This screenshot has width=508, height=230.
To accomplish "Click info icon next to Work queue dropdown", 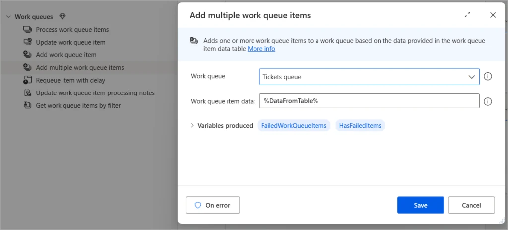I will coord(488,77).
